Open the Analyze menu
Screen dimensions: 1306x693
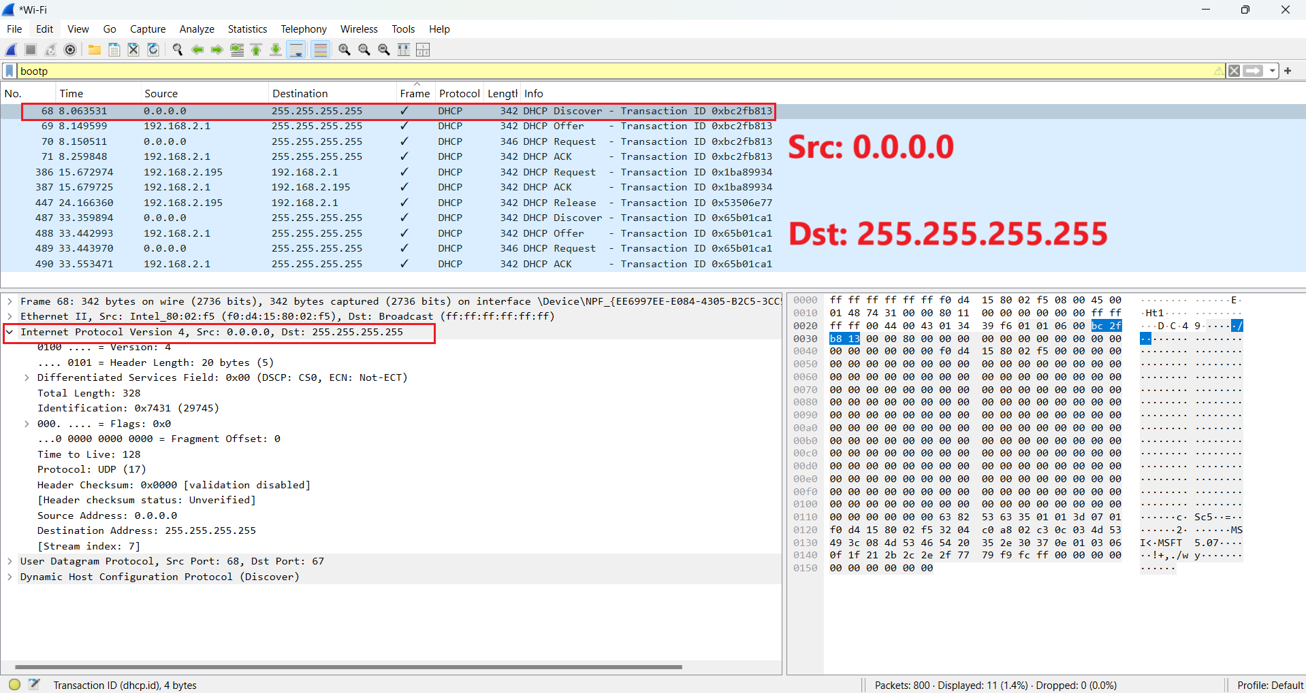[x=197, y=29]
